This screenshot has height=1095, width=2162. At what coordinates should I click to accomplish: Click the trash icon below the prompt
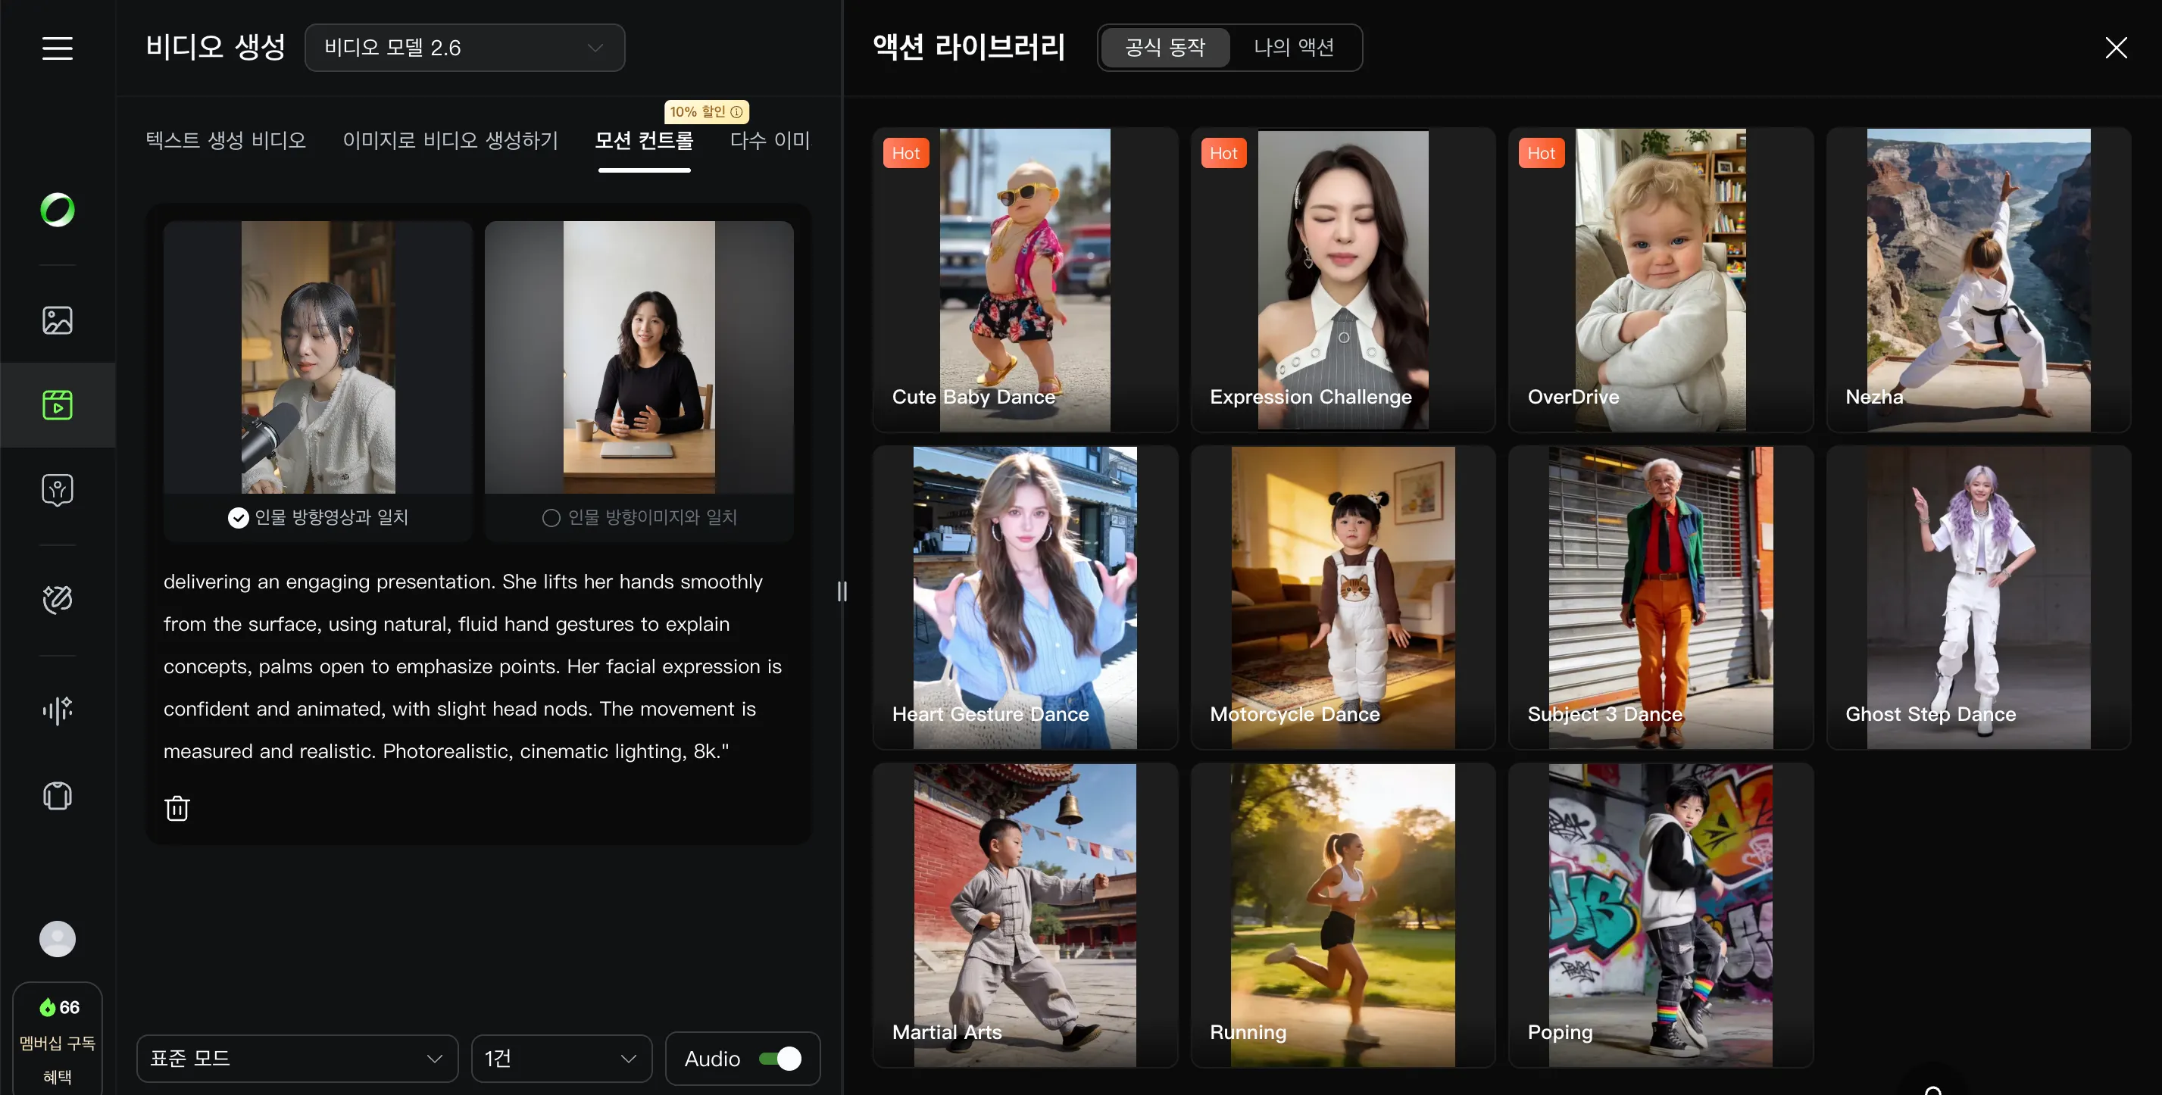(177, 808)
